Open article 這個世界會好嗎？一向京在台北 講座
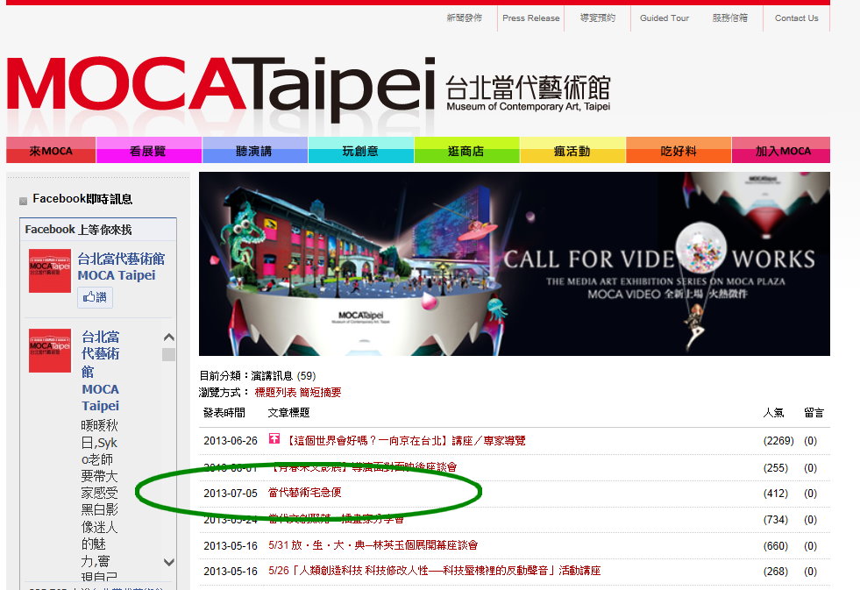This screenshot has height=590, width=860. click(406, 440)
